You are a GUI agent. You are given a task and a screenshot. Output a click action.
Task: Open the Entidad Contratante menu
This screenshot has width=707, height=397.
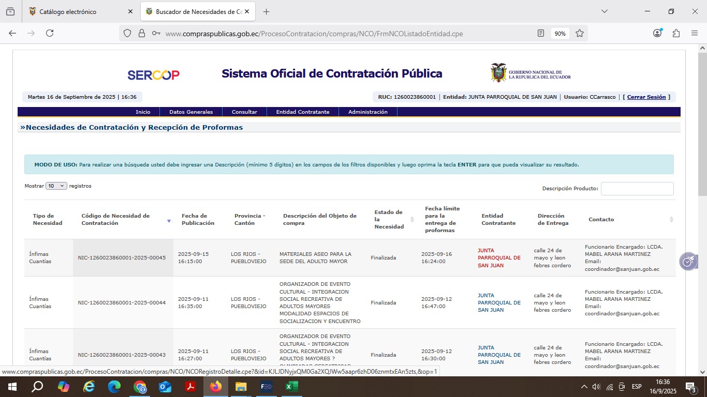pyautogui.click(x=302, y=112)
